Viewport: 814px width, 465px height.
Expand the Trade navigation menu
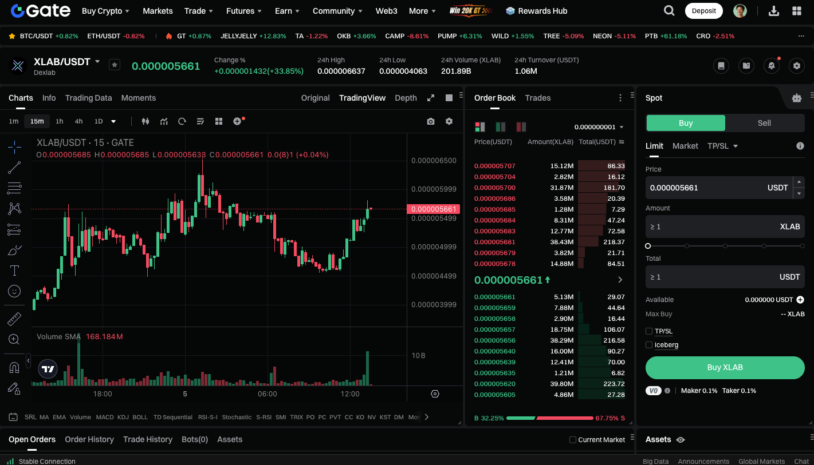coord(199,11)
